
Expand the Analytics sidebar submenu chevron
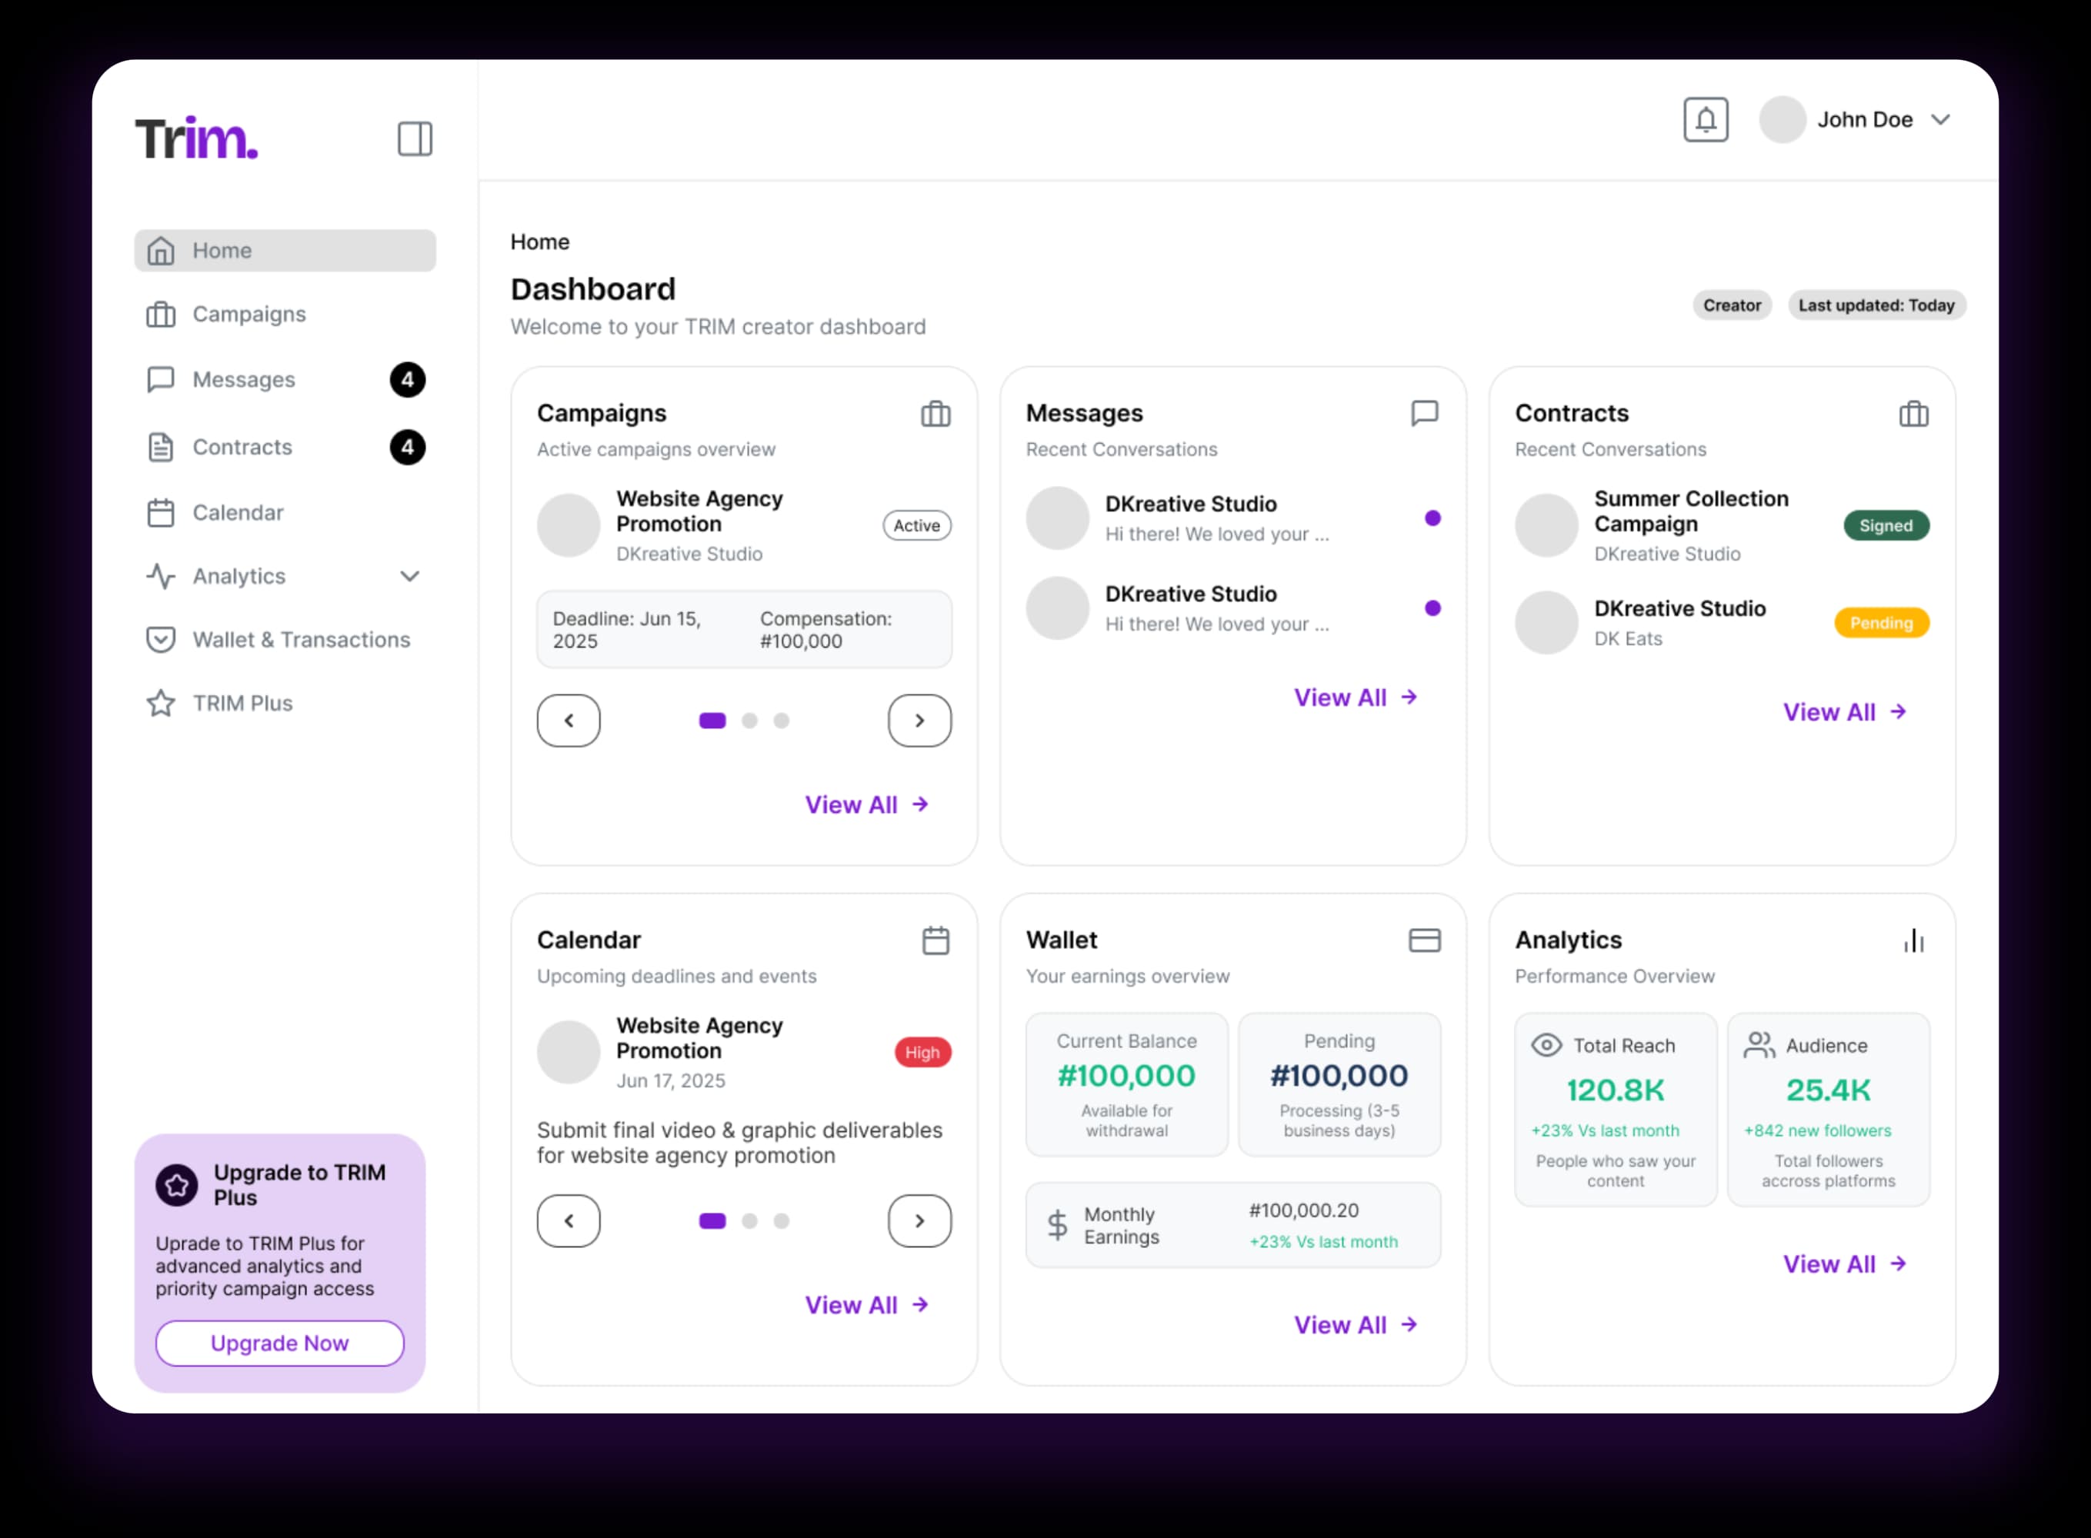click(x=409, y=576)
